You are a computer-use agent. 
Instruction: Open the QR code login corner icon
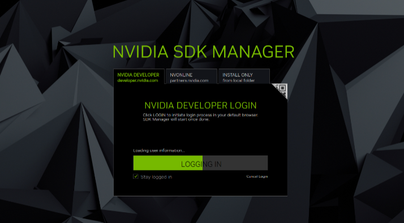pyautogui.click(x=282, y=89)
